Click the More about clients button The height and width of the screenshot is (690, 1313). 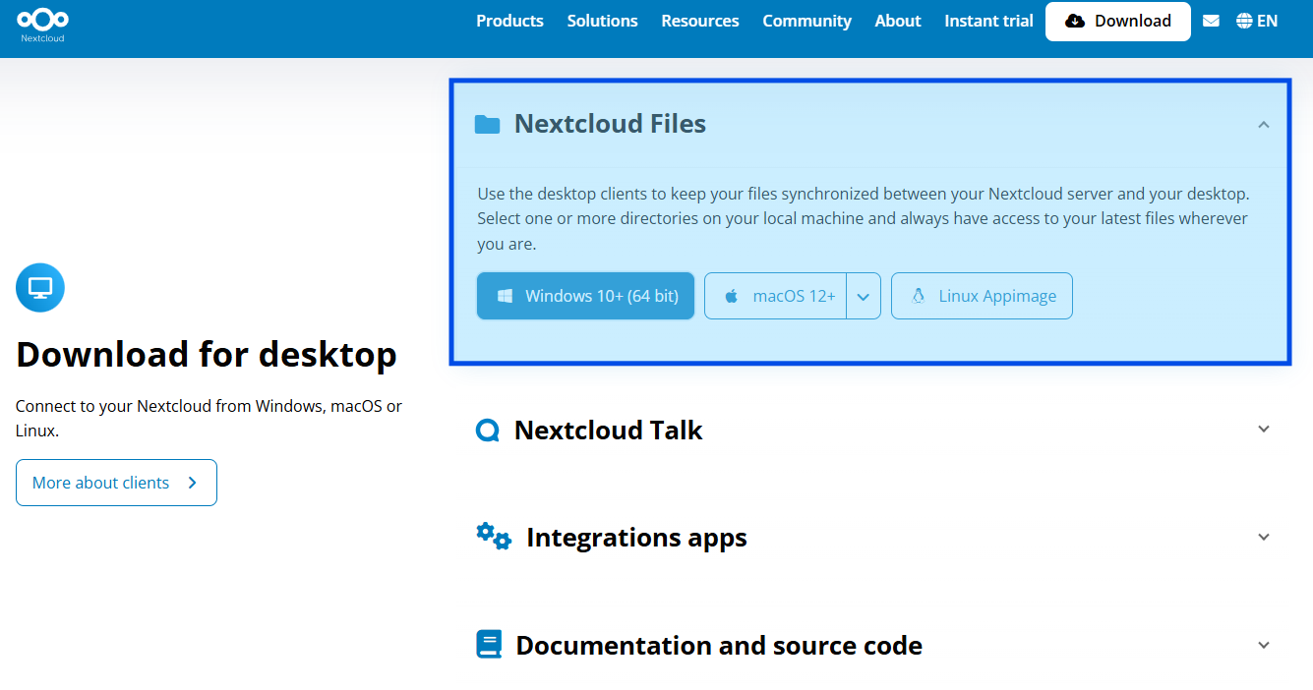(x=116, y=483)
